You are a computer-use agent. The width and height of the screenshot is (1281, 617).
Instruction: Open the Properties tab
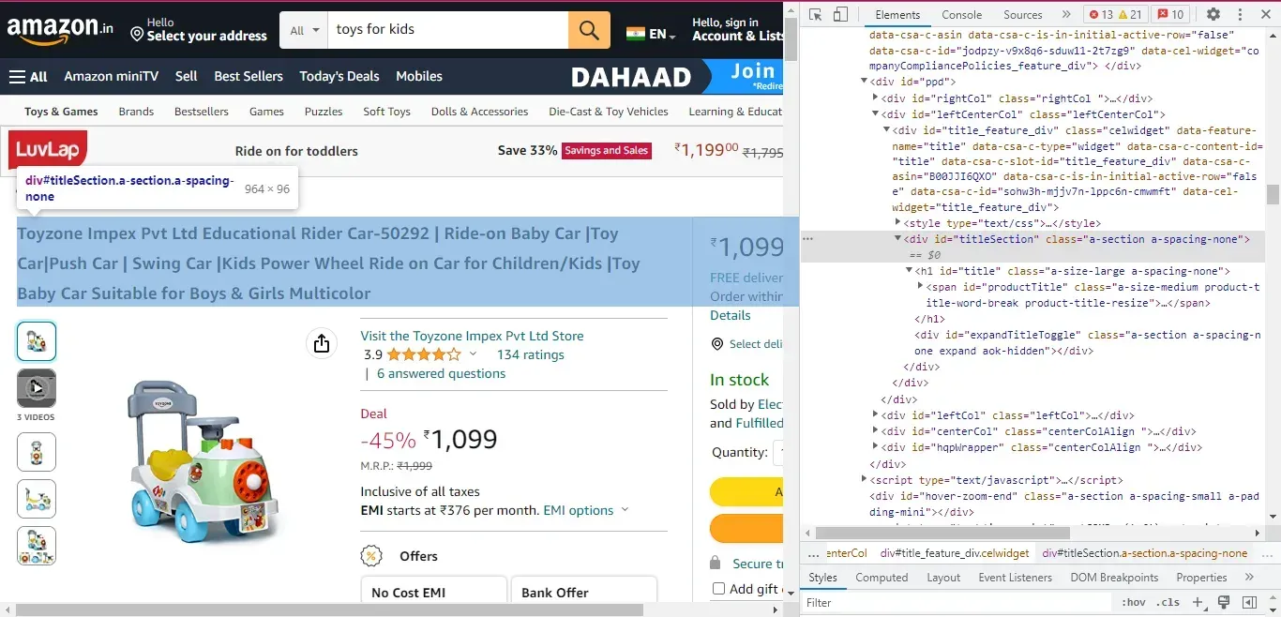[x=1201, y=578]
